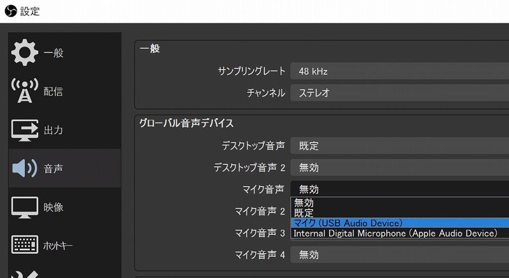
Task: Select マイク (USB Audio Device) option
Action: click(x=400, y=223)
